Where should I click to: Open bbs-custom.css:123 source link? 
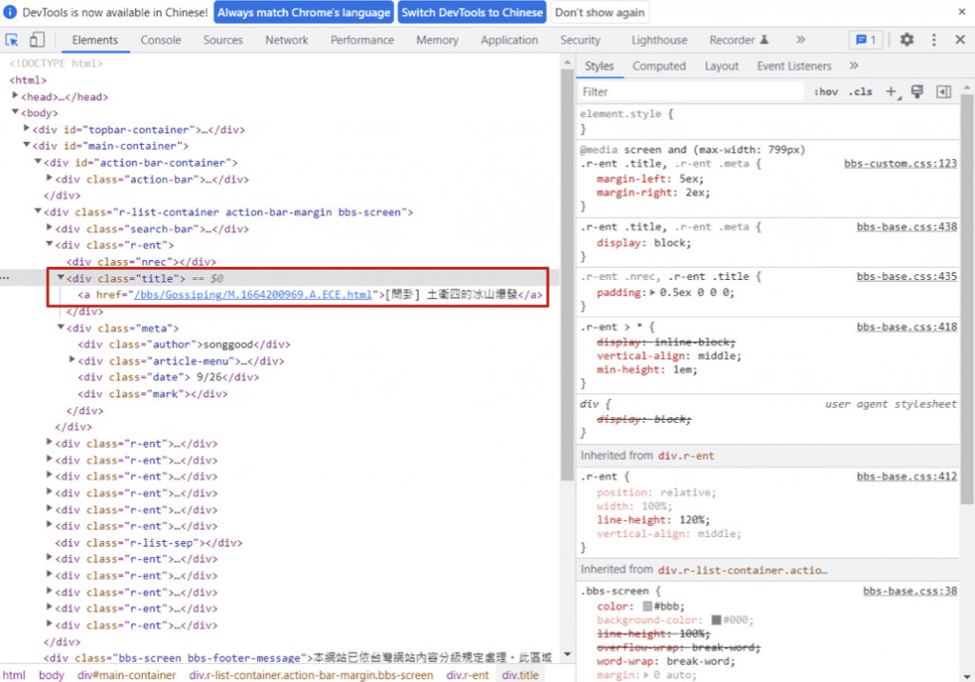tap(900, 164)
